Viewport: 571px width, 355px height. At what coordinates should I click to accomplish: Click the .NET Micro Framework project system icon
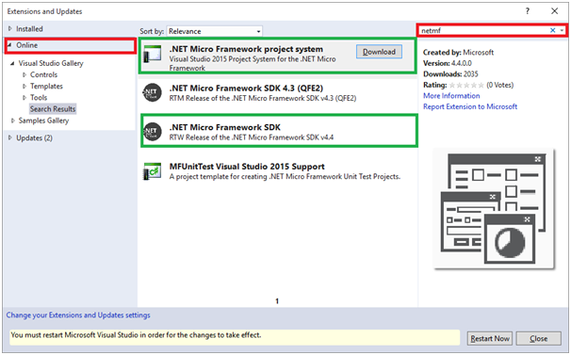[x=153, y=53]
